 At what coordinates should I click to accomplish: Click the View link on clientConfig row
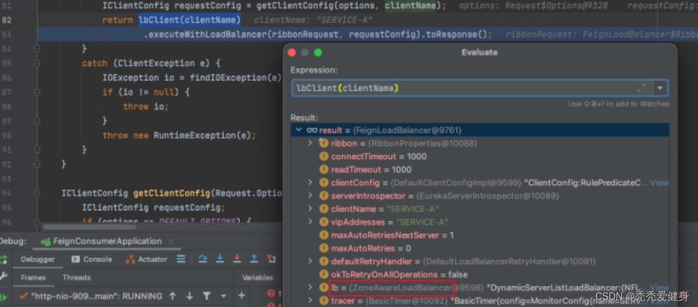[x=659, y=183]
